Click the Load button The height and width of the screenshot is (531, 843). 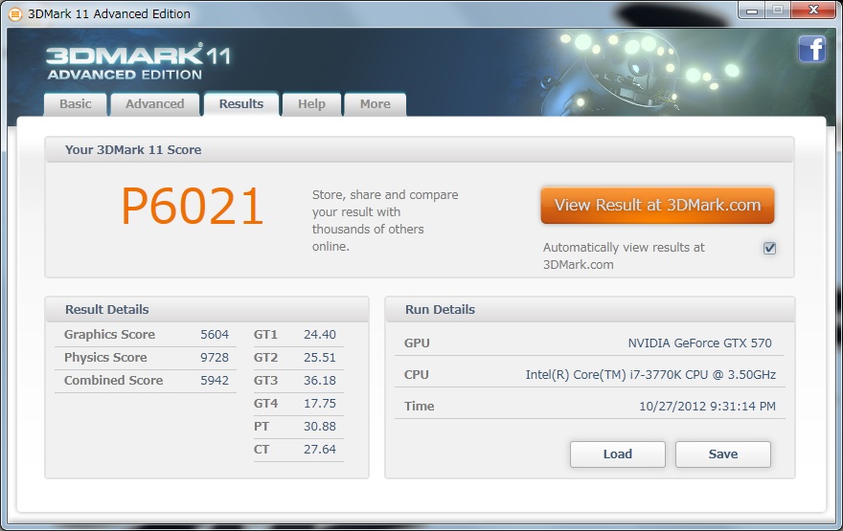click(618, 454)
